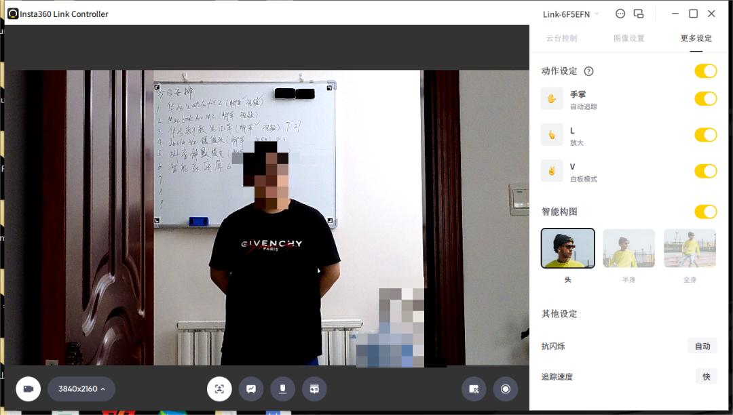This screenshot has height=415, width=733.
Task: Open the 抗闪烁 anti-flicker 自动 selector
Action: pos(702,346)
